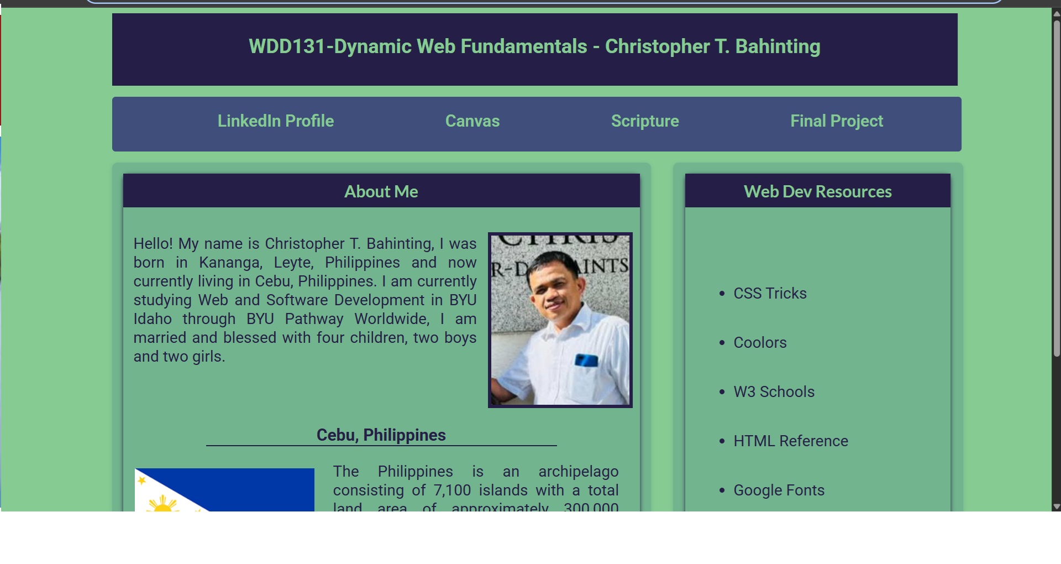1061x564 pixels.
Task: Click the vertical scrollbar thumb
Action: (x=1056, y=188)
